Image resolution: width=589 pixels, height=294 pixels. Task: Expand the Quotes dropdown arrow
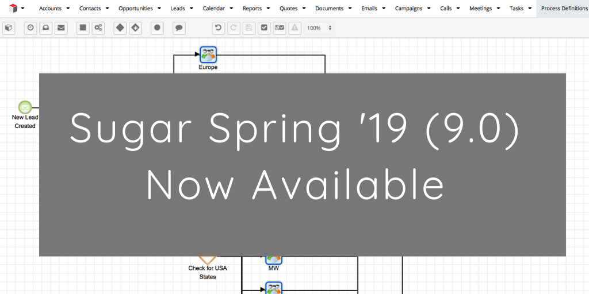[304, 8]
